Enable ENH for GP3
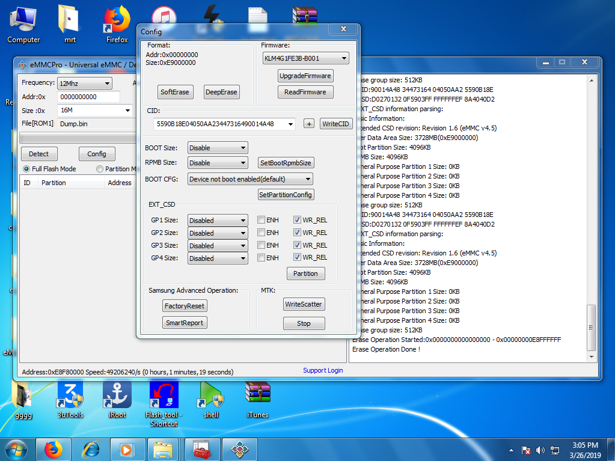This screenshot has height=461, width=615. pyautogui.click(x=262, y=245)
